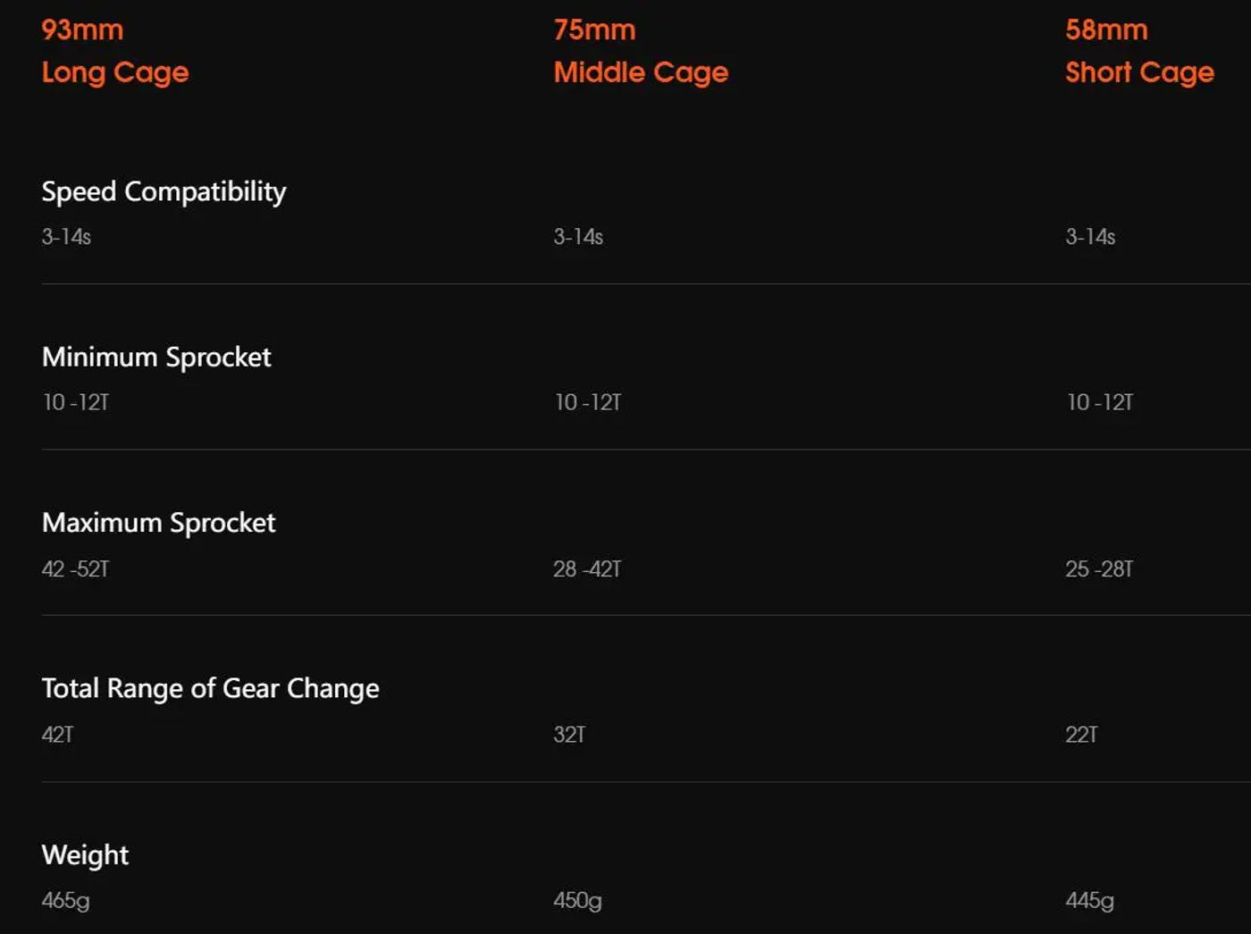Click Middle Cage 10 -12T minimum sprocket

587,402
